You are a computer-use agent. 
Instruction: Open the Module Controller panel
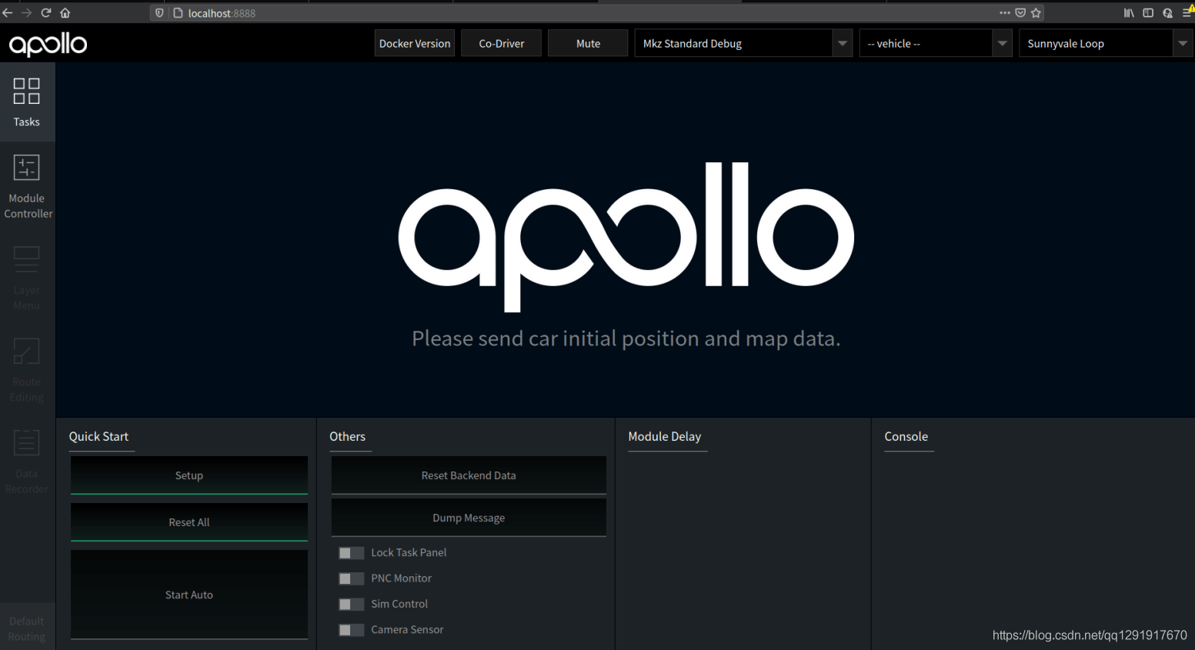[27, 187]
